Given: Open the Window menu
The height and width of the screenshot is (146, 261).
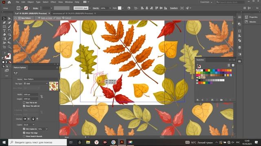Looking at the screenshot, I should click(x=69, y=2).
